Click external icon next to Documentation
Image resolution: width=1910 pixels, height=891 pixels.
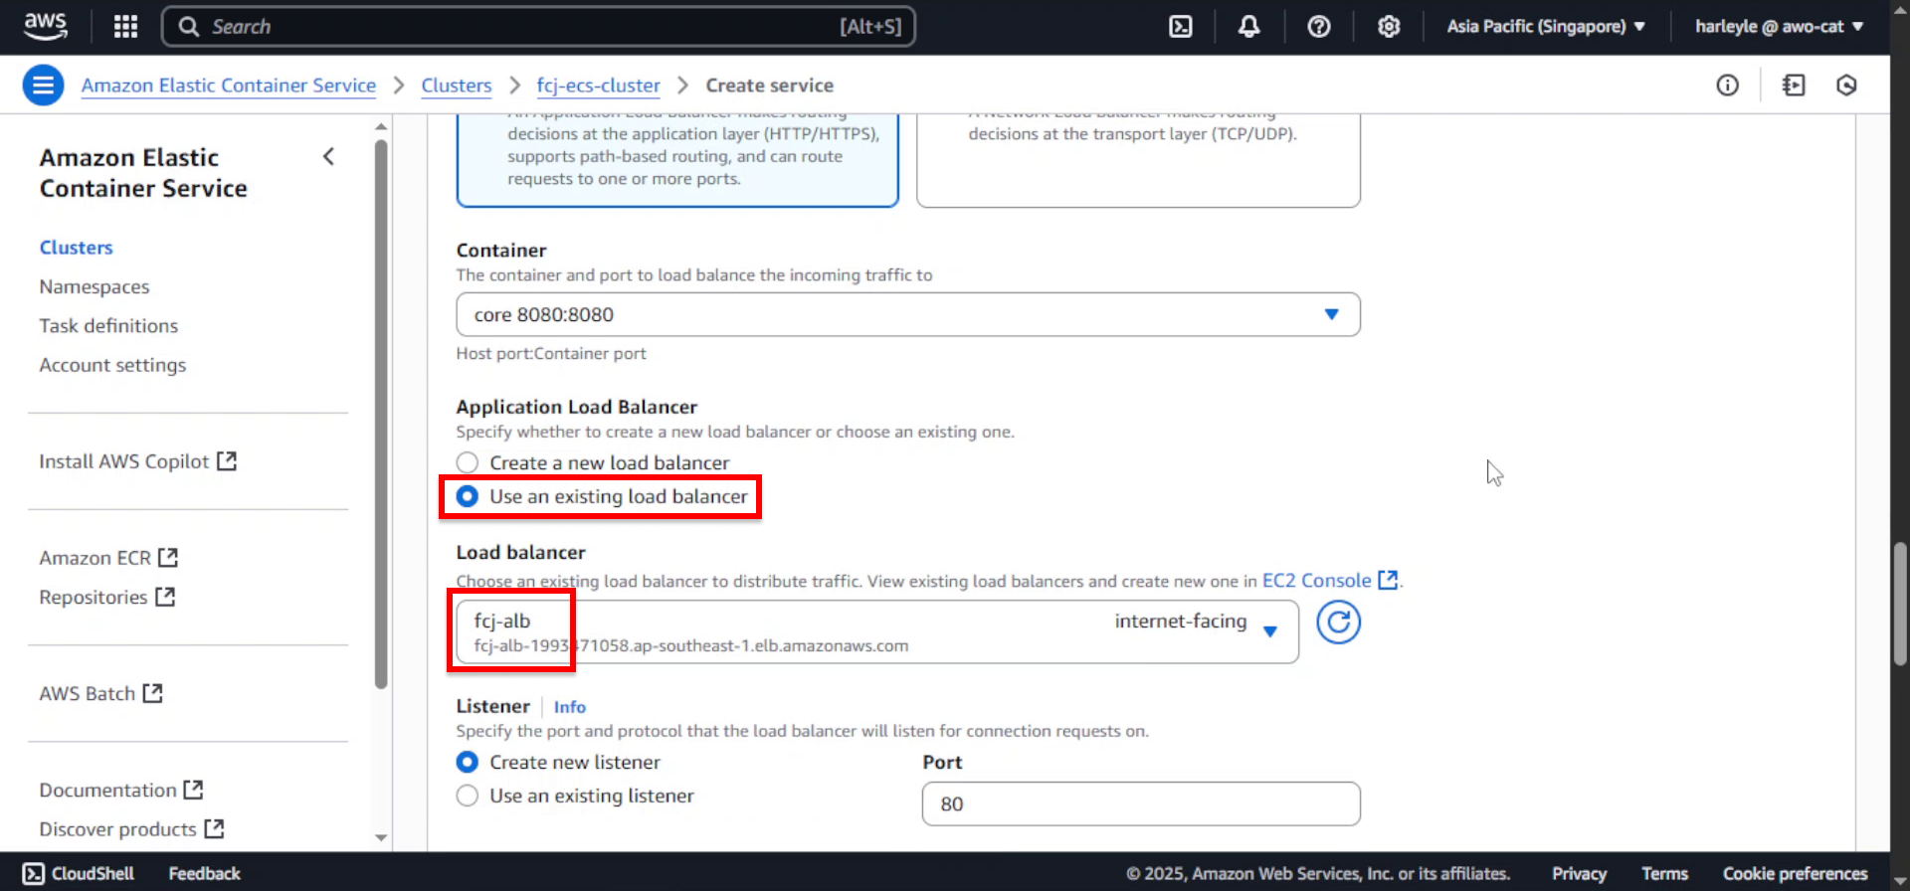pos(193,790)
